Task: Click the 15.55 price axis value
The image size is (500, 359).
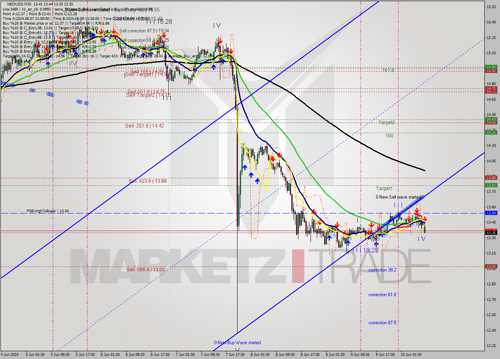Action: pos(491,7)
